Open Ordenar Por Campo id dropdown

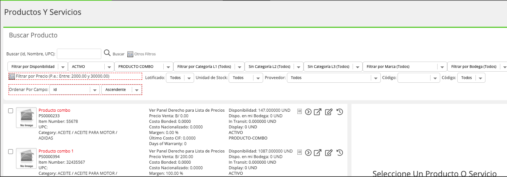(75, 90)
